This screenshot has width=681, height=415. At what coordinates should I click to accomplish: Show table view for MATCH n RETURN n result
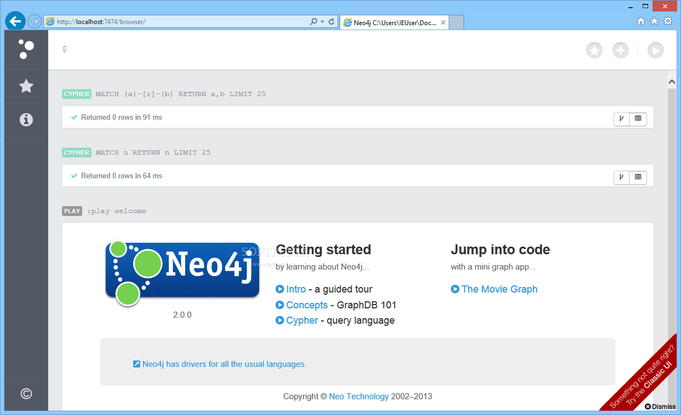(638, 177)
